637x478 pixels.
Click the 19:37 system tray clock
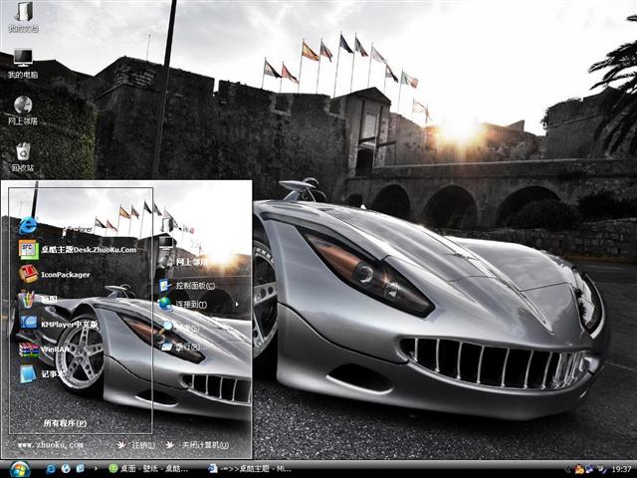point(621,468)
